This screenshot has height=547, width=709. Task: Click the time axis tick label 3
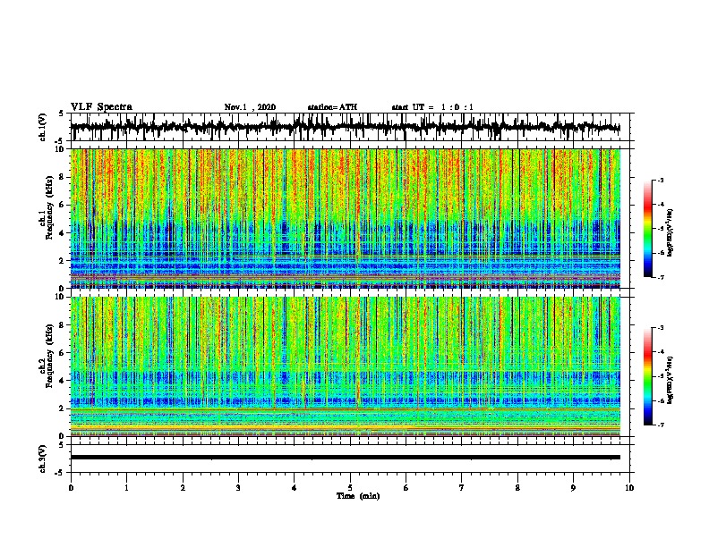[x=238, y=488]
